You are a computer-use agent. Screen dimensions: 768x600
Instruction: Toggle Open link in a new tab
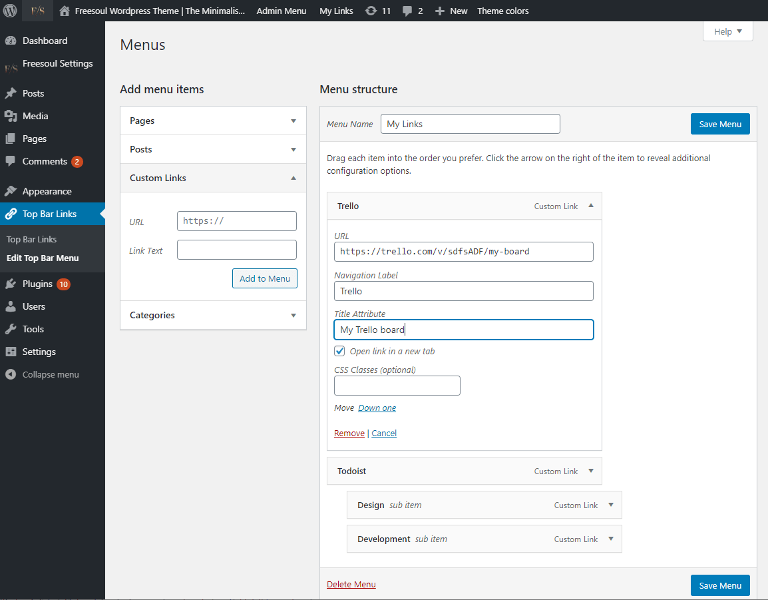click(339, 351)
